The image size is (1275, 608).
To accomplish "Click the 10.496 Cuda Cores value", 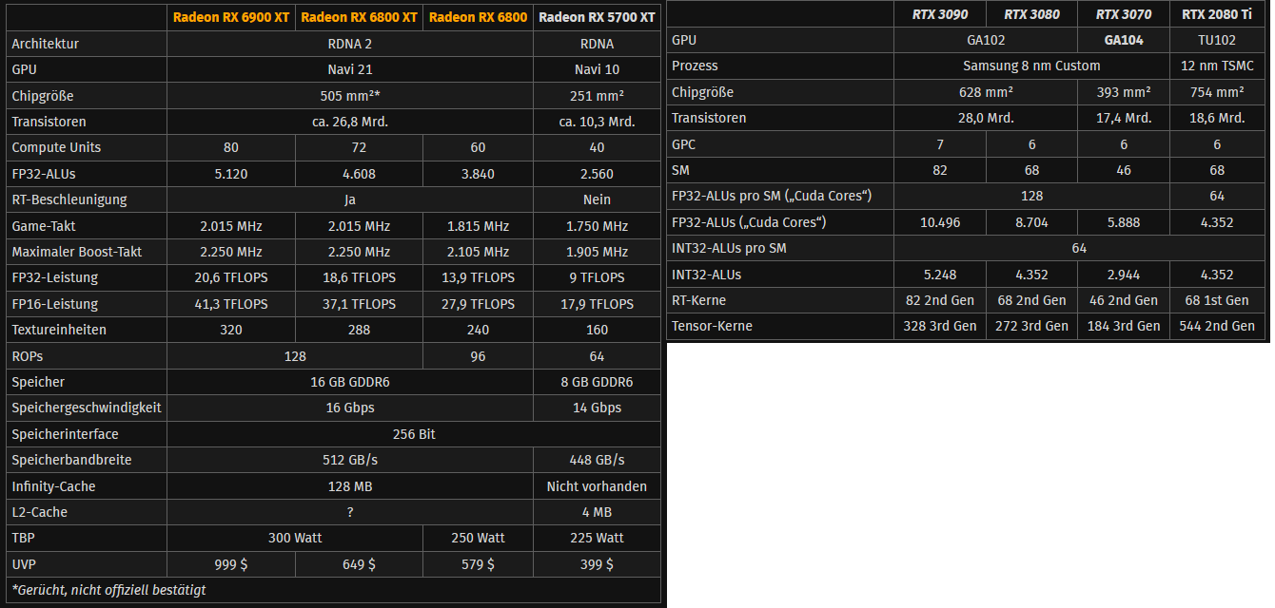I will 940,222.
